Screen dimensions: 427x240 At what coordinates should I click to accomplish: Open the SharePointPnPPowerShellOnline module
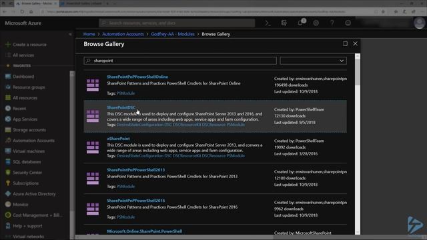point(137,77)
